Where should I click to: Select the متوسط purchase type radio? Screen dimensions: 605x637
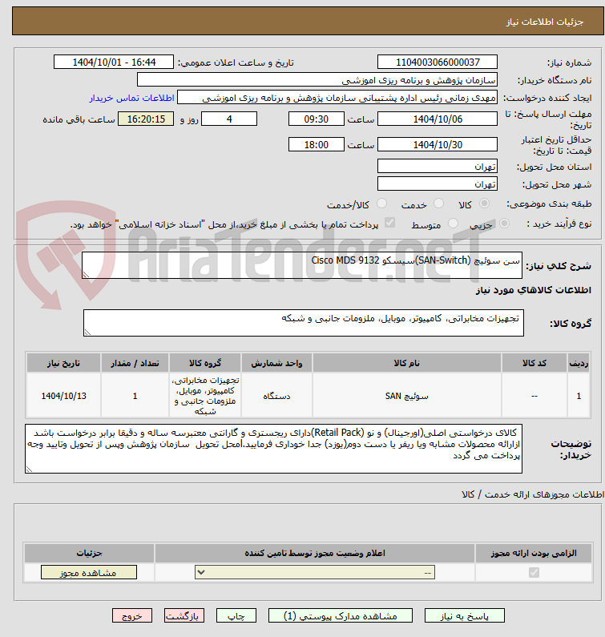point(453,224)
